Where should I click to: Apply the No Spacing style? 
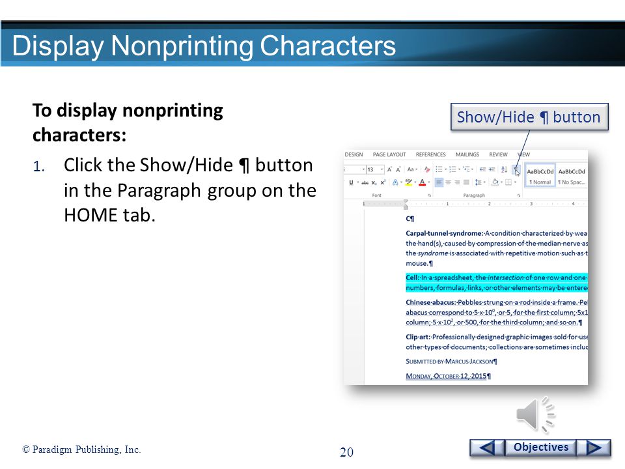point(572,175)
